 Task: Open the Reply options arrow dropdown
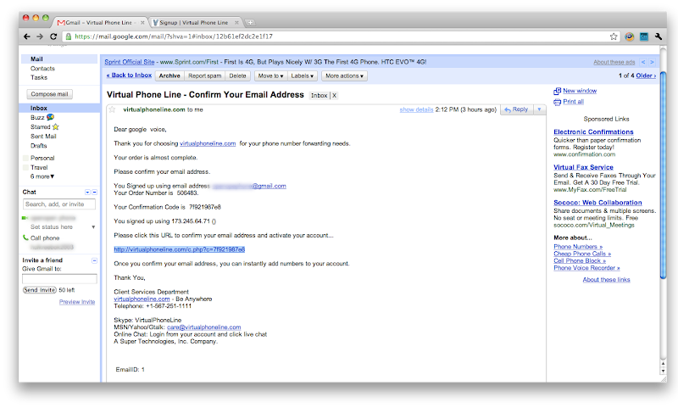(x=539, y=109)
